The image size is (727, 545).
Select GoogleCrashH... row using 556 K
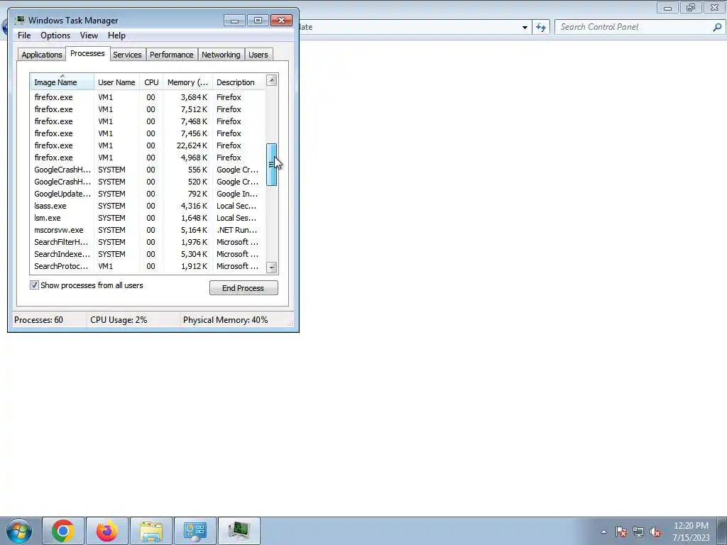(x=148, y=170)
